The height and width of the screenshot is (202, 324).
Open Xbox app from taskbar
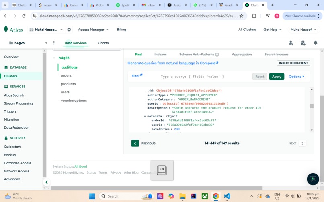pyautogui.click(x=205, y=196)
